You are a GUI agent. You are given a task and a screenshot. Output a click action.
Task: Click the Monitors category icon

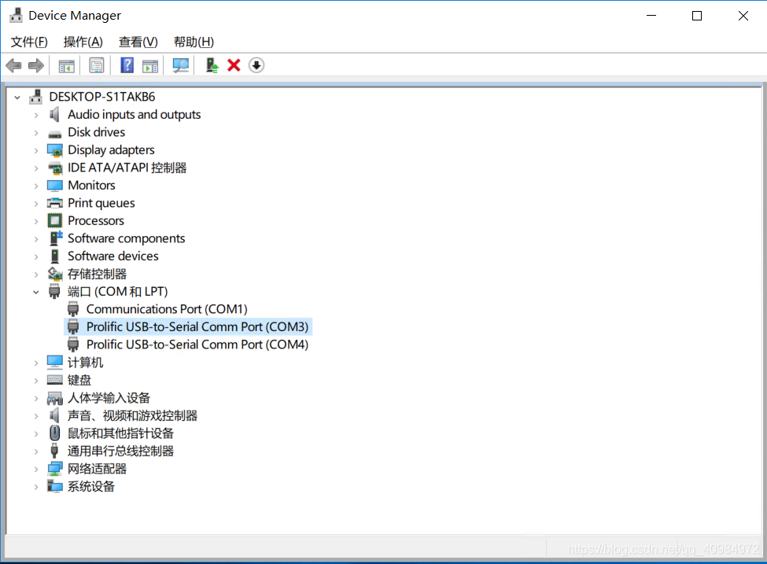[x=55, y=186]
